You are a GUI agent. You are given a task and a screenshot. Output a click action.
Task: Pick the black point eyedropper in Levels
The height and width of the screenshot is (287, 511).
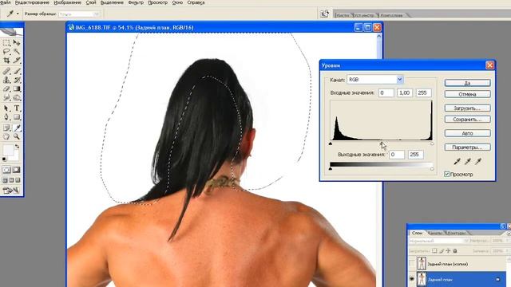coord(458,161)
